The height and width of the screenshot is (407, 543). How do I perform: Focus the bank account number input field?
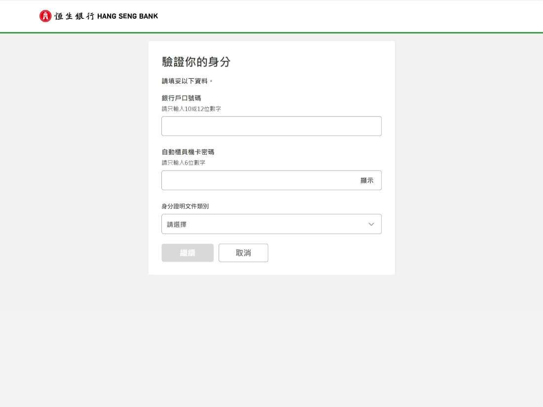point(271,126)
